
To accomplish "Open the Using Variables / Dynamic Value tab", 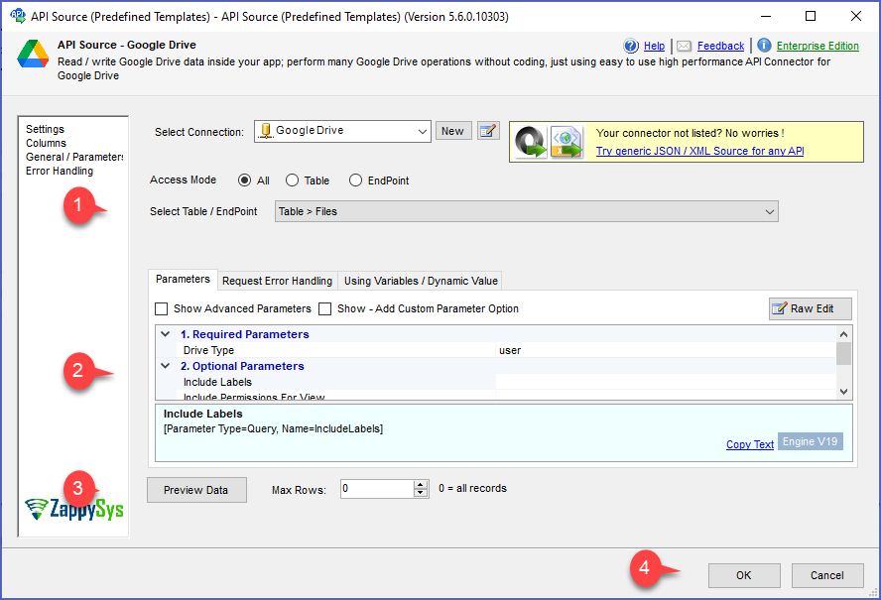I will [421, 281].
